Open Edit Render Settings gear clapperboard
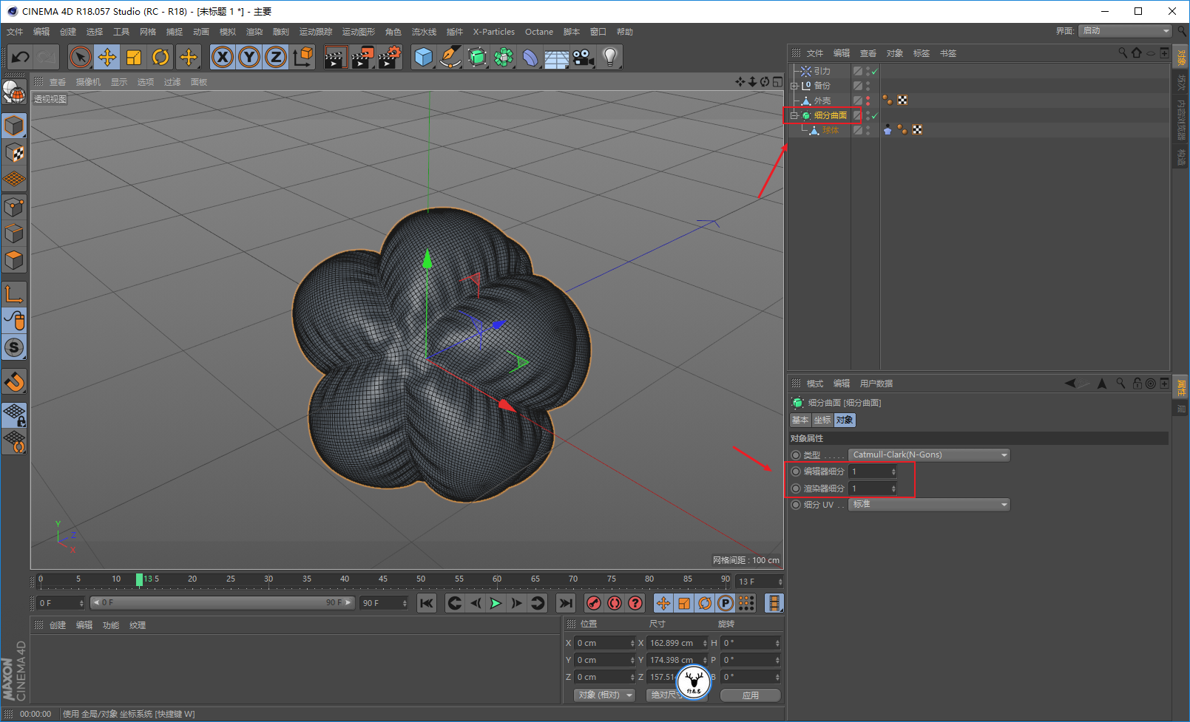Viewport: 1190px width, 722px height. tap(390, 57)
